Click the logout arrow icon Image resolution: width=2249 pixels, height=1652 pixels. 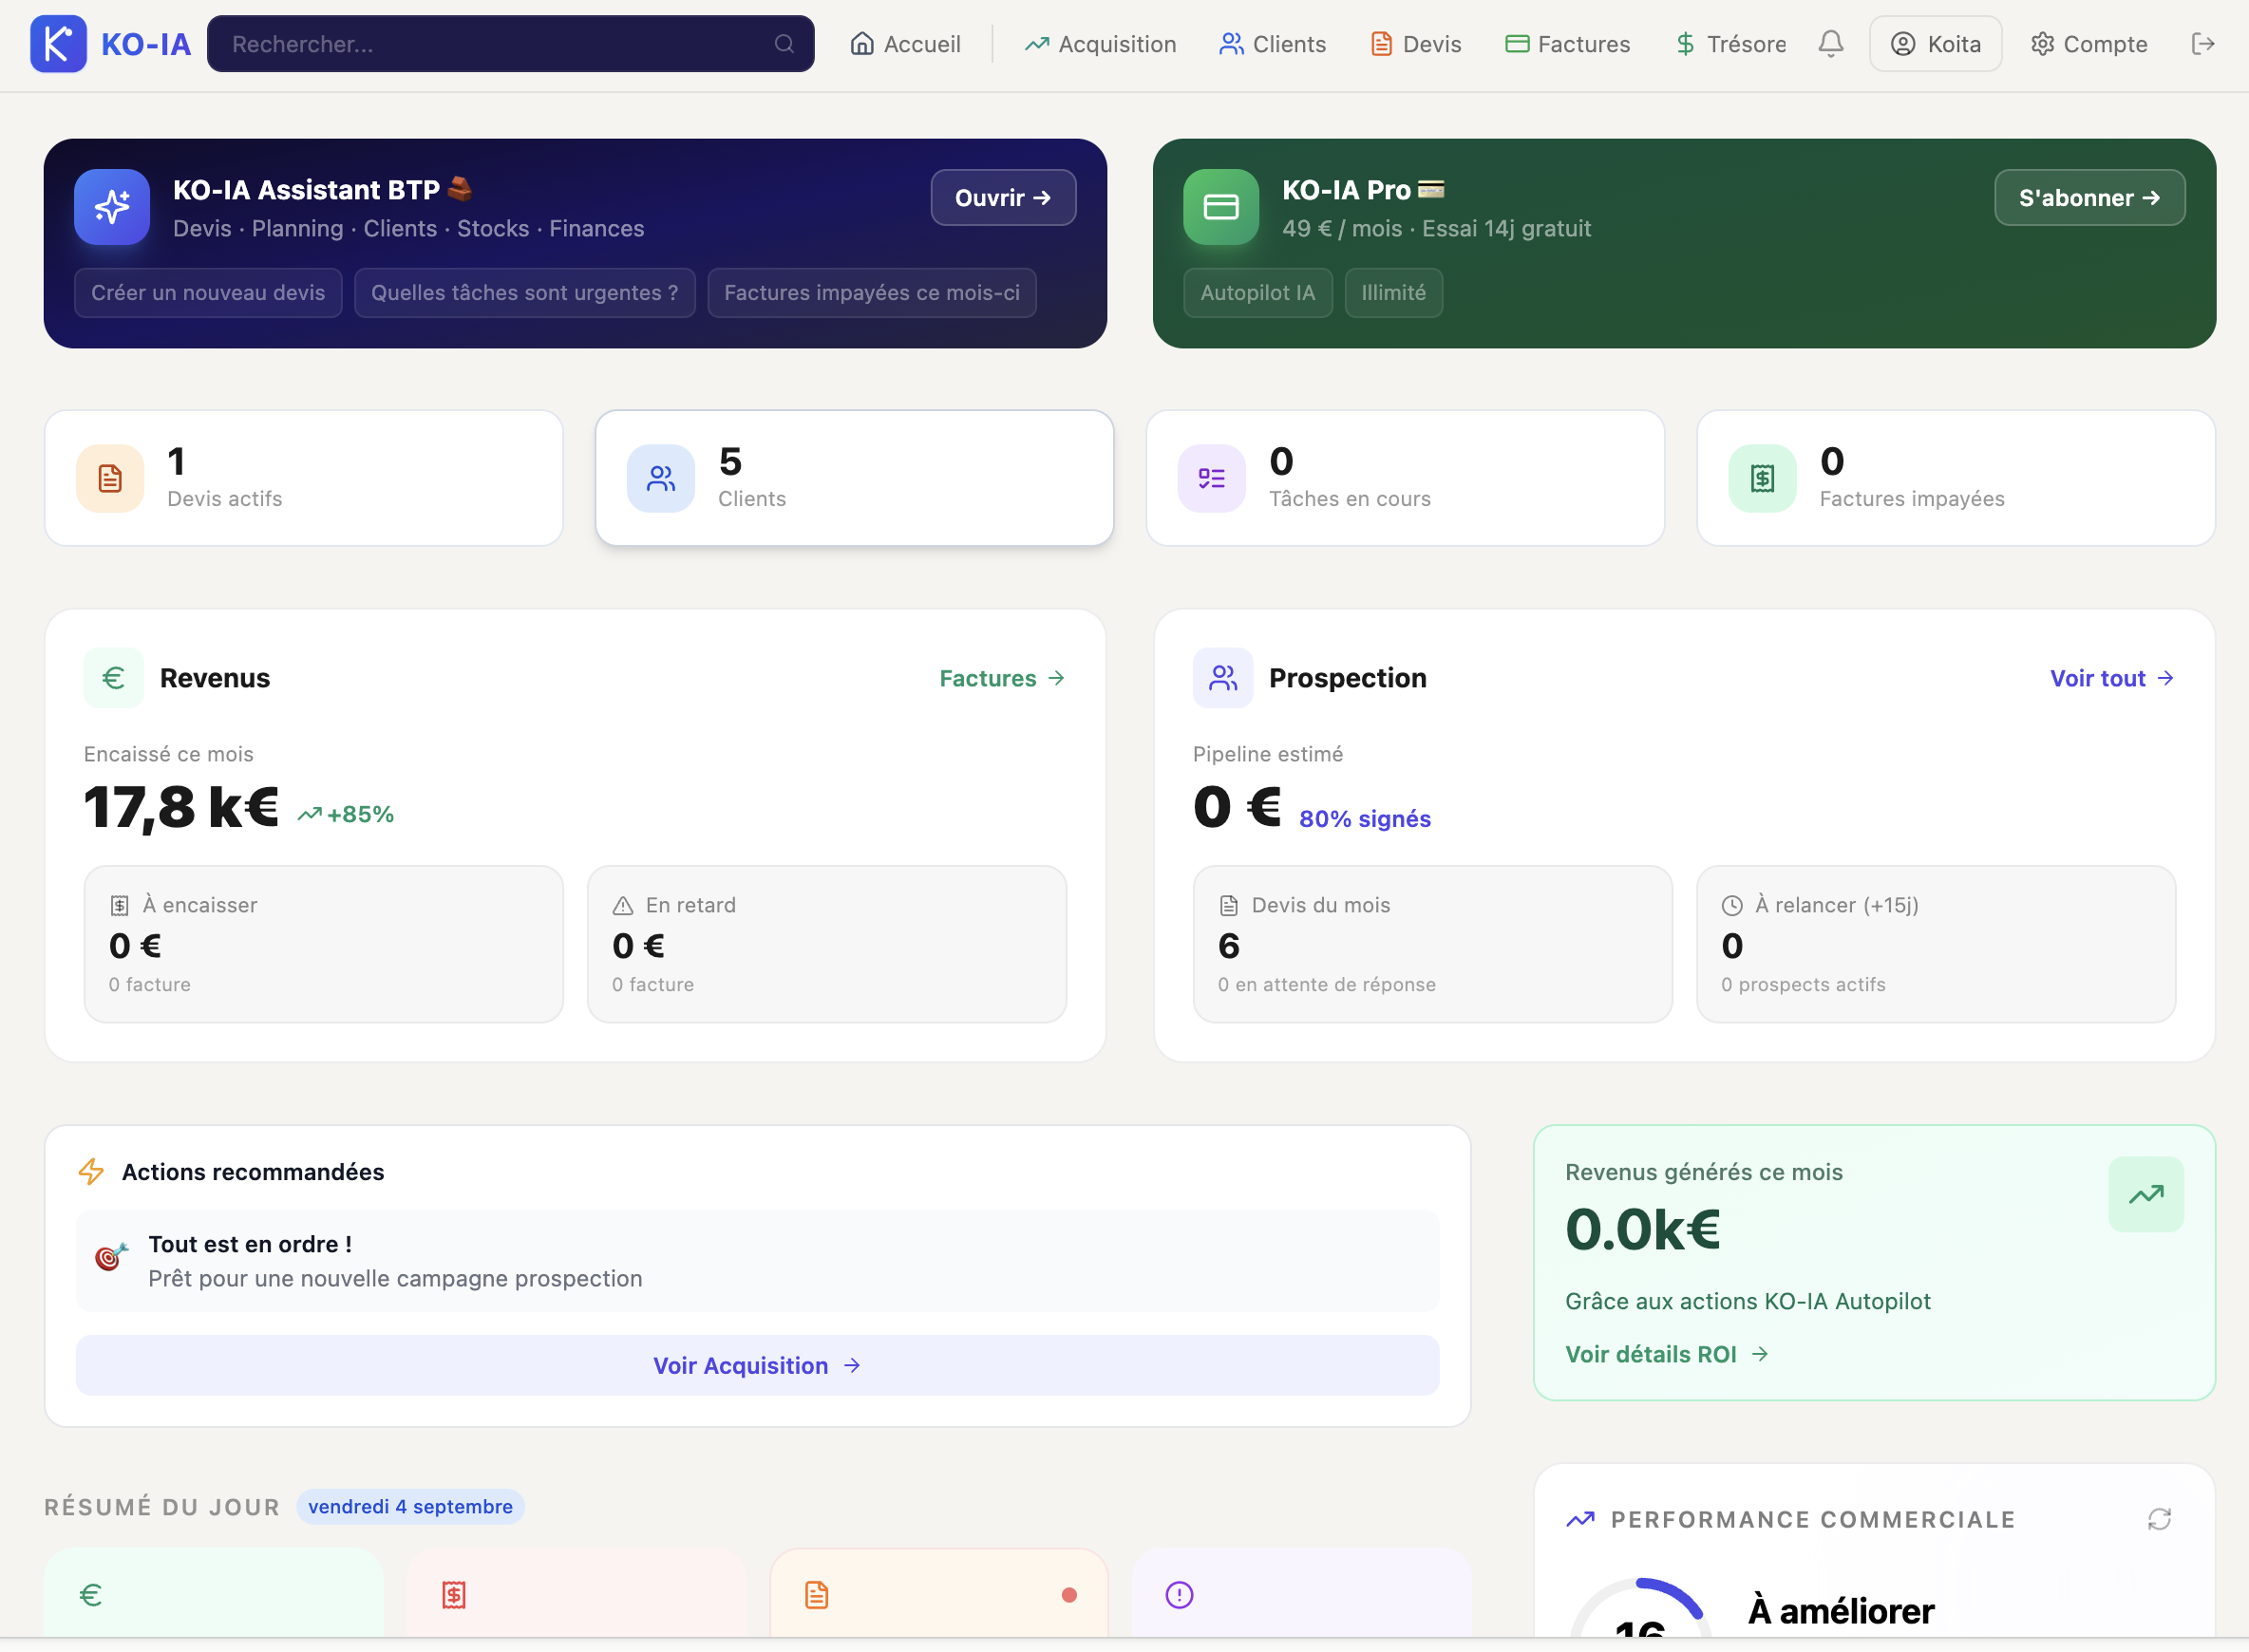pos(2203,44)
